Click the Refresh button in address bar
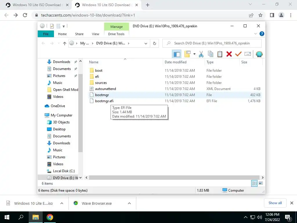The width and height of the screenshot is (297, 223). (154, 44)
